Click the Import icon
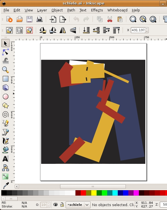 pyautogui.click(x=53, y=19)
